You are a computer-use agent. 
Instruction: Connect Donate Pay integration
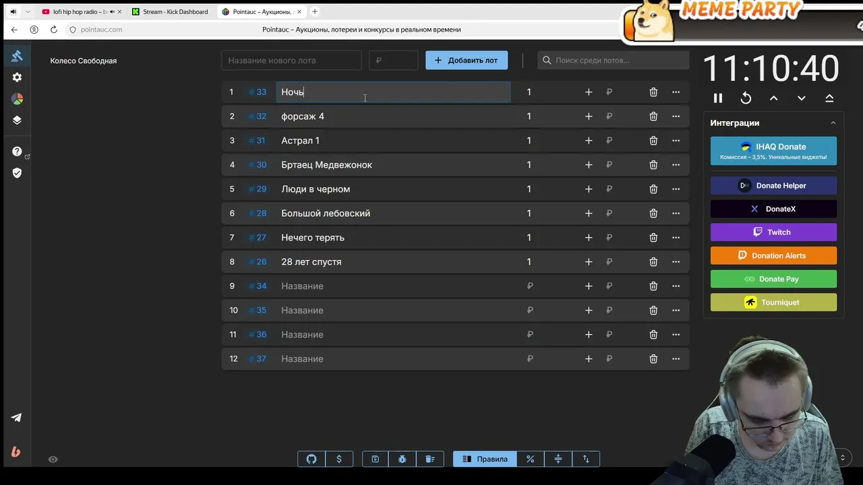(773, 279)
